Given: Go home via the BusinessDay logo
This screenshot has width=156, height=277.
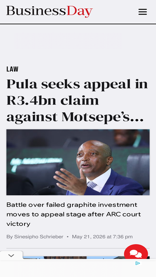Looking at the screenshot, I should point(50,12).
